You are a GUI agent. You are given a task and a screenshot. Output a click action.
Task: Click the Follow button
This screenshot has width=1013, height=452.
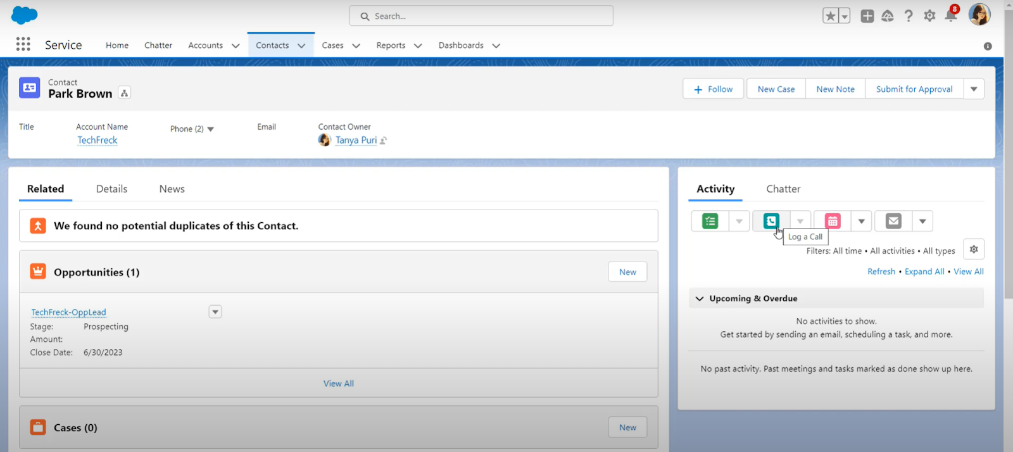pos(713,89)
